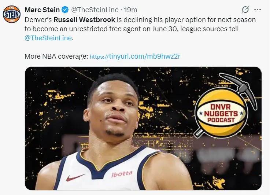270x195 pixels.
Task: Click the ibotta jersey sponsor patch
Action: click(x=122, y=174)
